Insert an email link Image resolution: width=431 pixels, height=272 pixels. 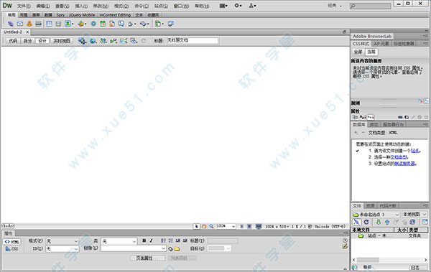[20, 24]
